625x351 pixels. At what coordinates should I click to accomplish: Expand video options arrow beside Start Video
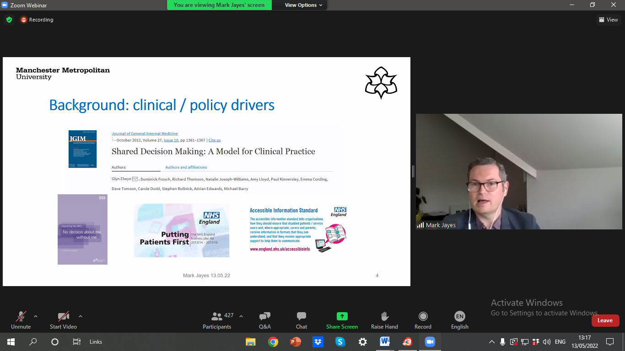[x=81, y=316]
